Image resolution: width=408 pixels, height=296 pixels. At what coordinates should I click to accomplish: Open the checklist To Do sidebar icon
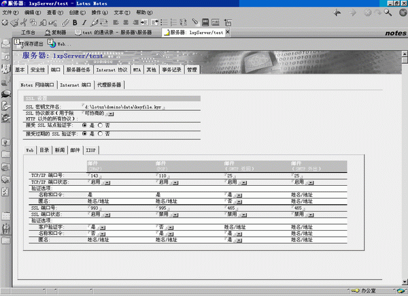tap(5, 192)
